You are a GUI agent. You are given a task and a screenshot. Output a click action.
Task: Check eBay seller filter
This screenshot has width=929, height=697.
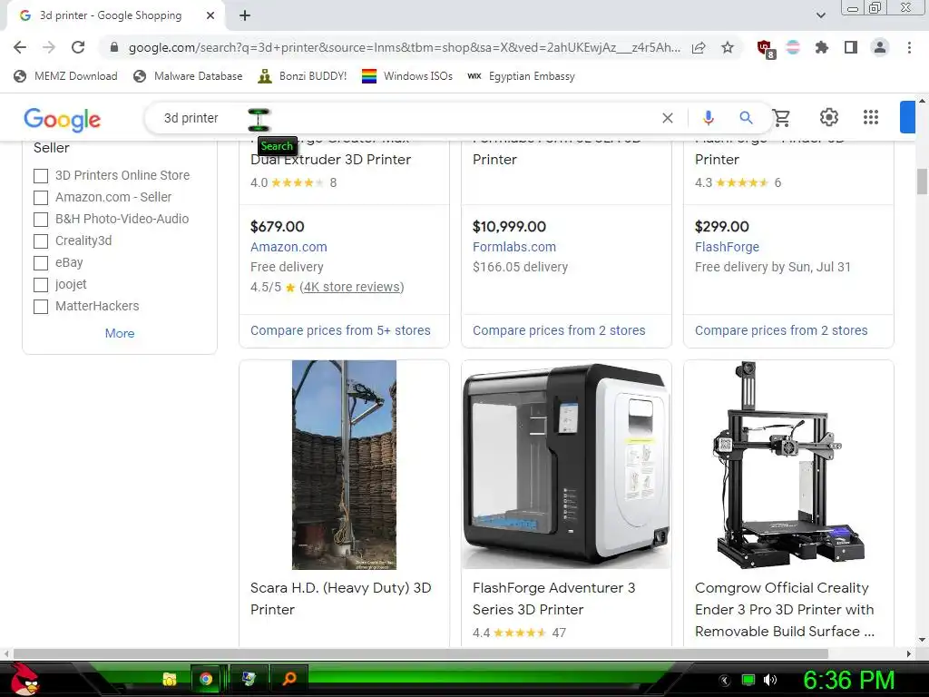click(41, 263)
